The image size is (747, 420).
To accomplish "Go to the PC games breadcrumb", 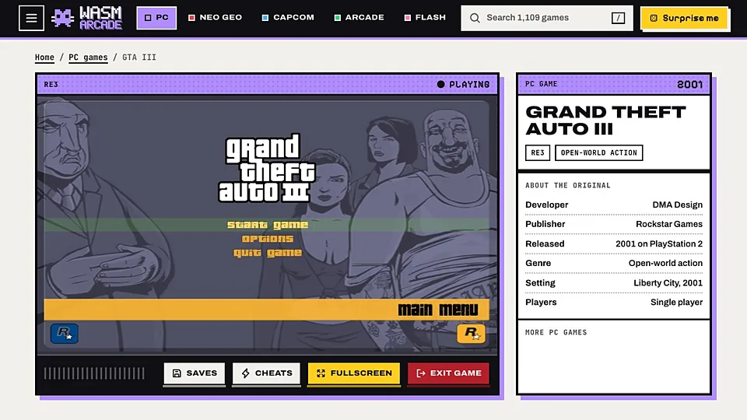I will 88,57.
